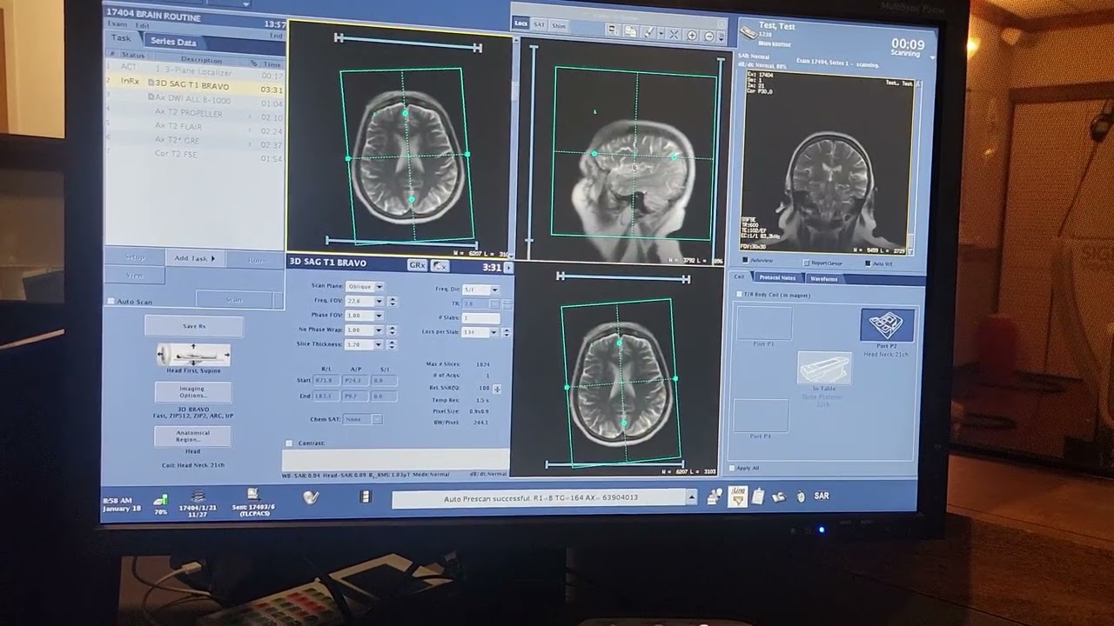Click the first display icon in graphic Rx toolbar
This screenshot has height=626, width=1114.
613,30
